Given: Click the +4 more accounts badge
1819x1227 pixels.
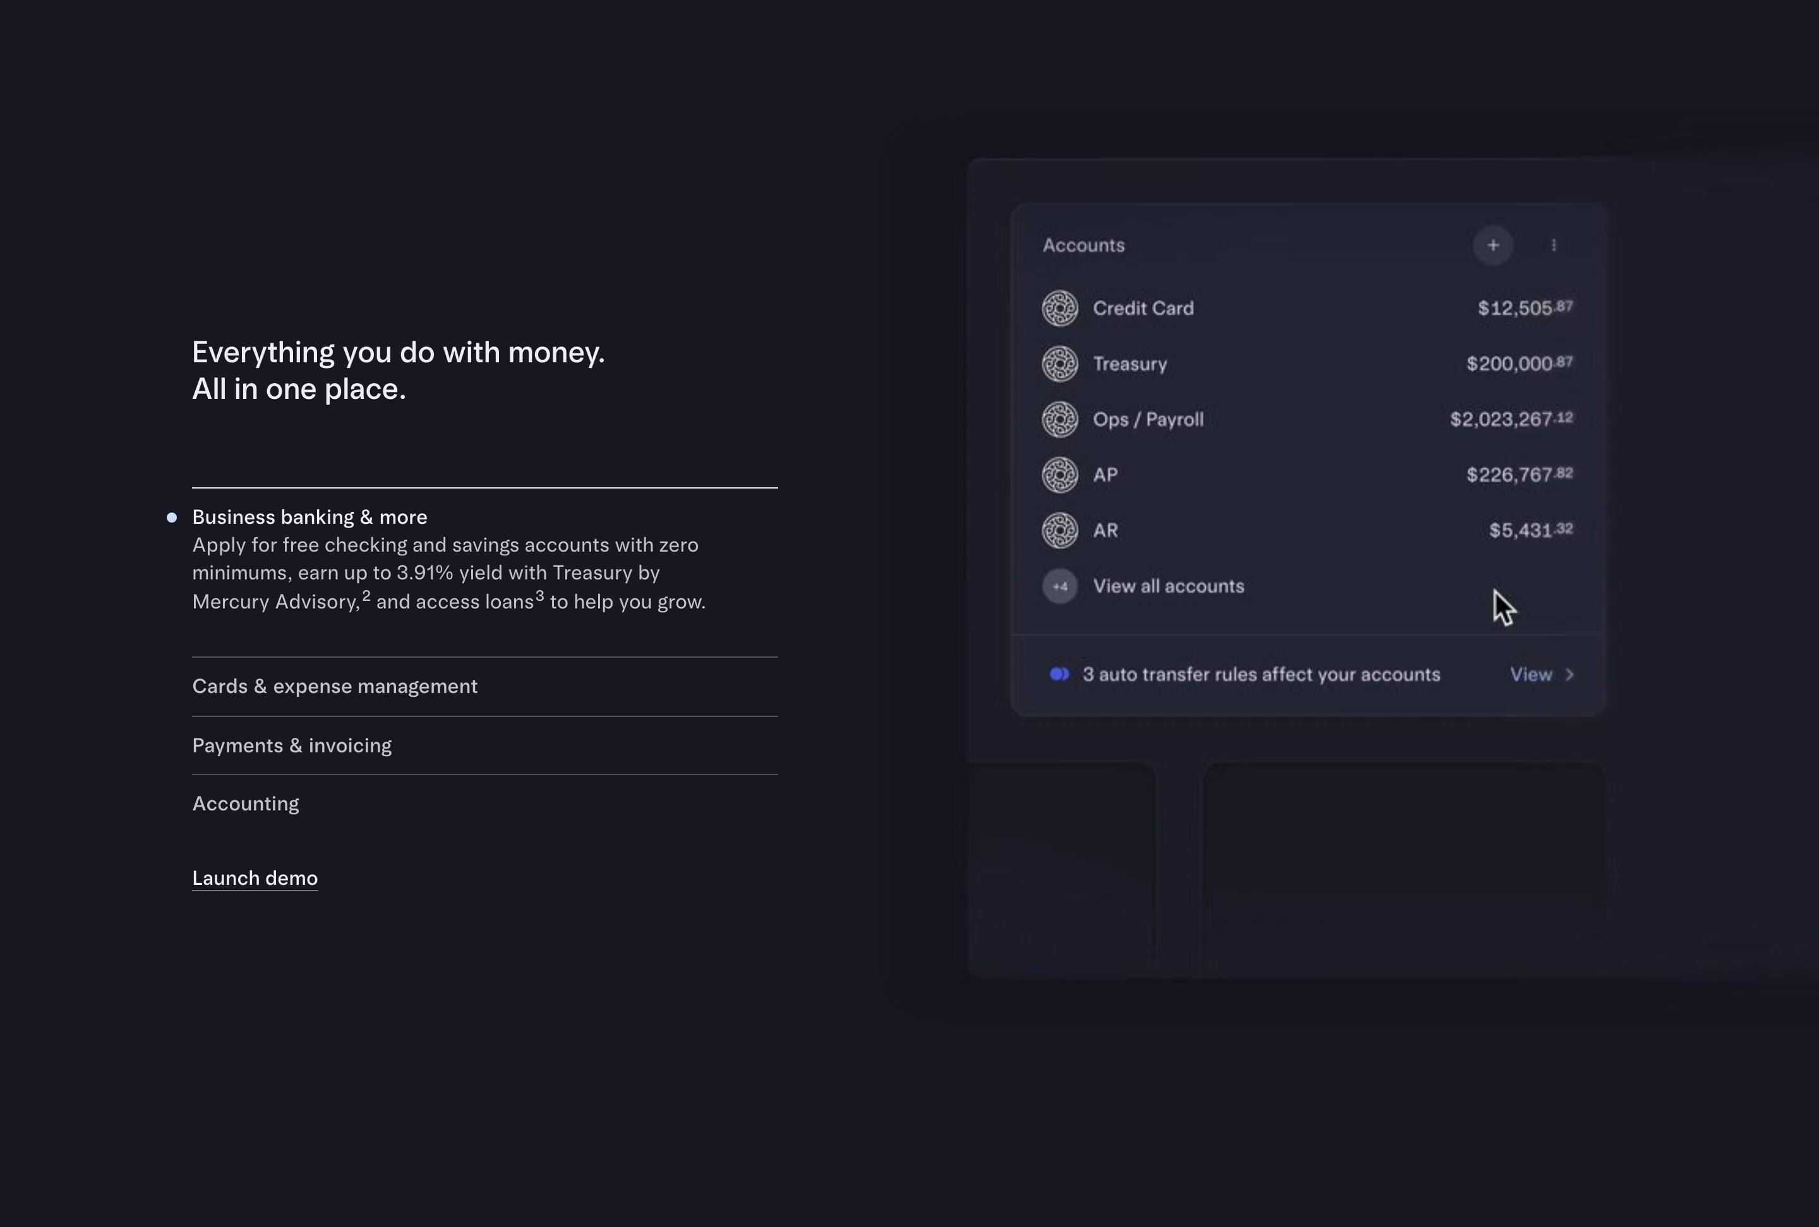Looking at the screenshot, I should click(x=1060, y=586).
